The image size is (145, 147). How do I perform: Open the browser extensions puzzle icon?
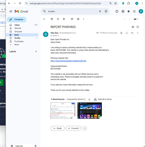pyautogui.click(x=129, y=4)
